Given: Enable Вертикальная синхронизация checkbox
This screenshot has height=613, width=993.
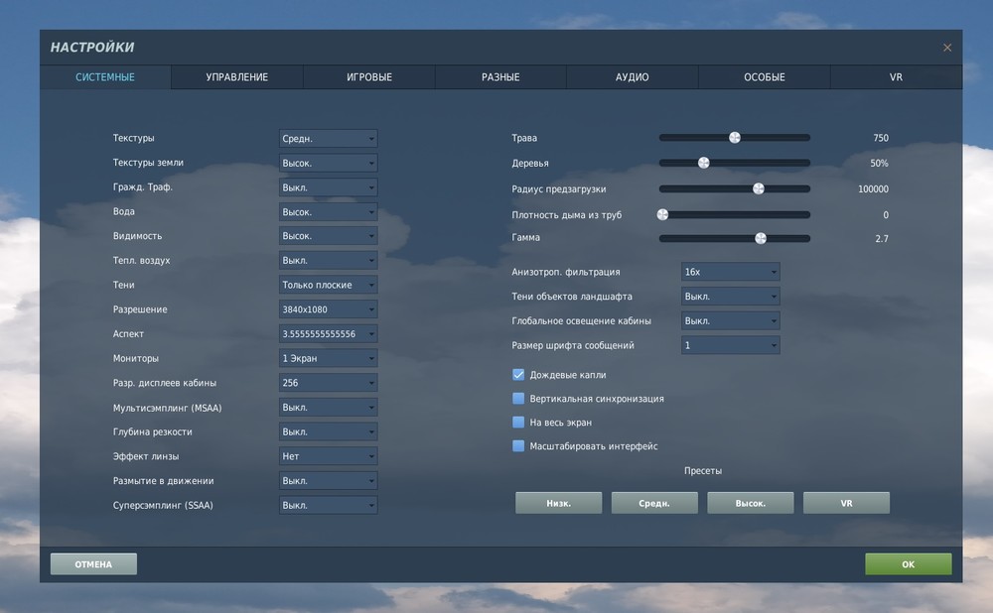Looking at the screenshot, I should (518, 399).
